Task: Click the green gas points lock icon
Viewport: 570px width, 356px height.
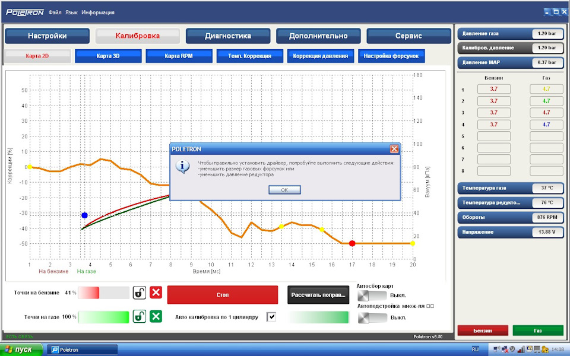Action: [139, 316]
